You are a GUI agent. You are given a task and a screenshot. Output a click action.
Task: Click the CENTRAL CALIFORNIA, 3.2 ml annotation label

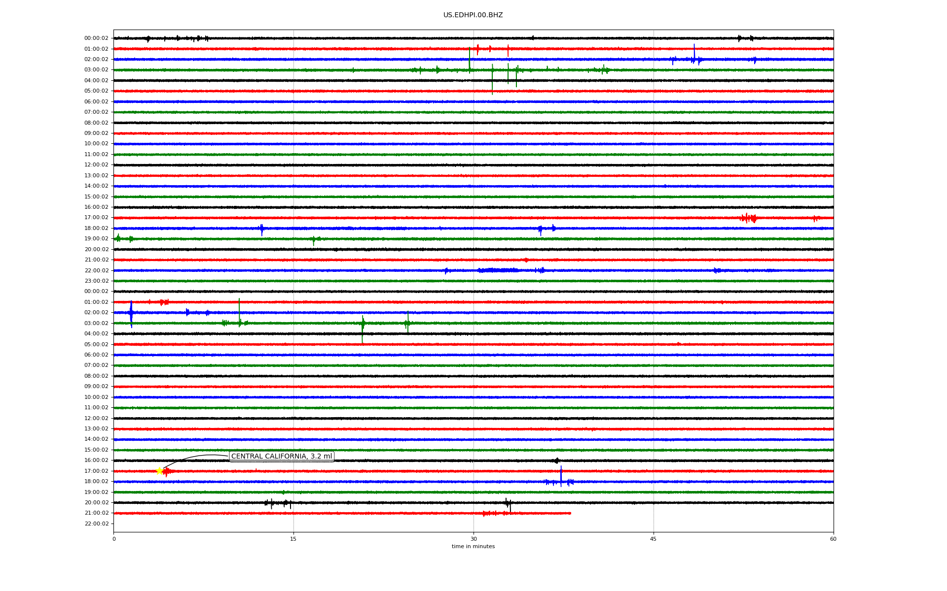pos(282,457)
